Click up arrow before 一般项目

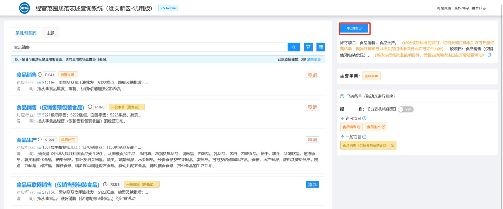click(x=342, y=137)
